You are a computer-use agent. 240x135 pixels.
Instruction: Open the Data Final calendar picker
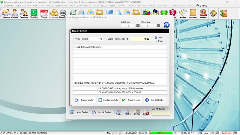(x=158, y=26)
